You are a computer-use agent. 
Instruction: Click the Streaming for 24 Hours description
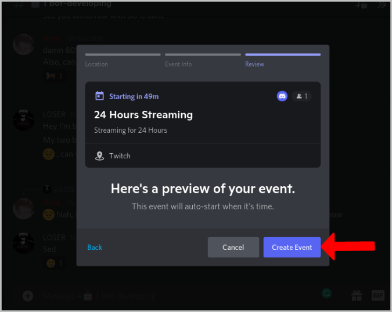(131, 130)
